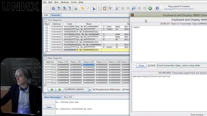Cut selection using the scissors icon
The width and height of the screenshot is (207, 116).
93,8
